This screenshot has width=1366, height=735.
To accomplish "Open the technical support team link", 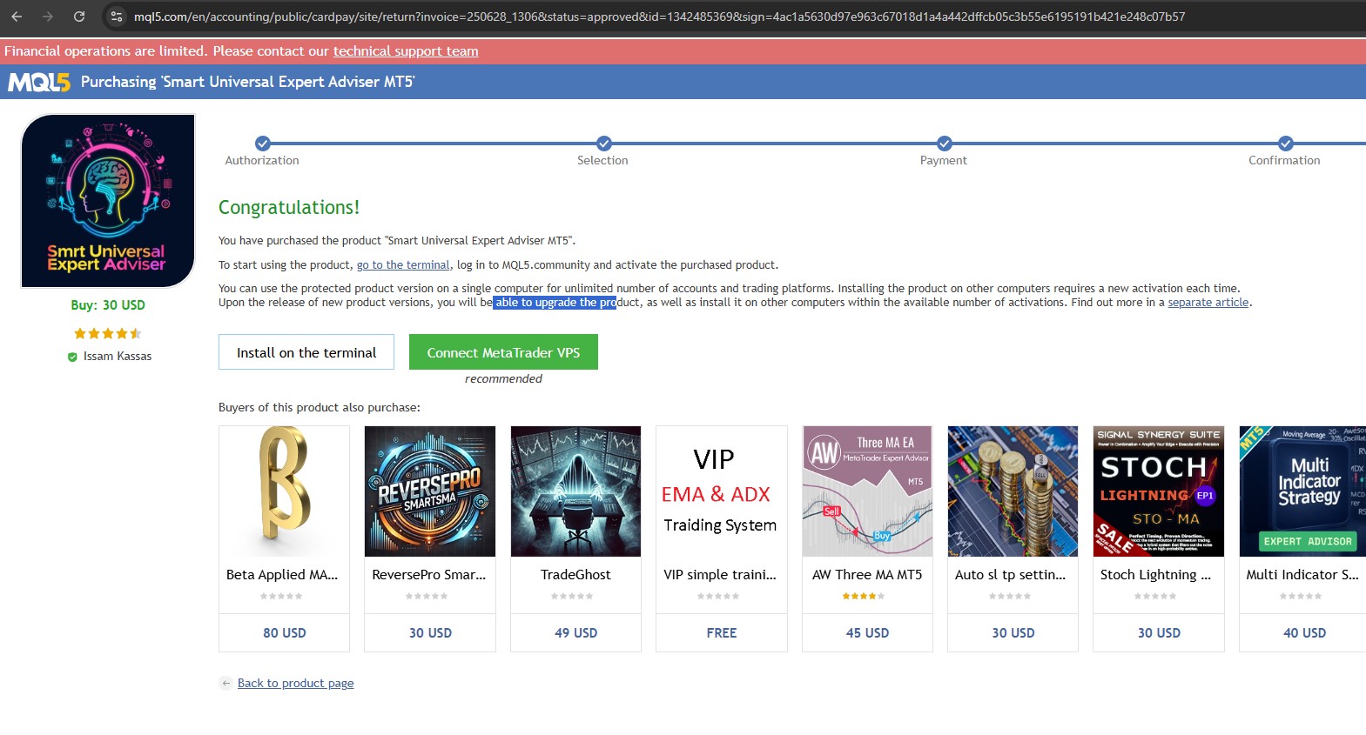I will [406, 50].
